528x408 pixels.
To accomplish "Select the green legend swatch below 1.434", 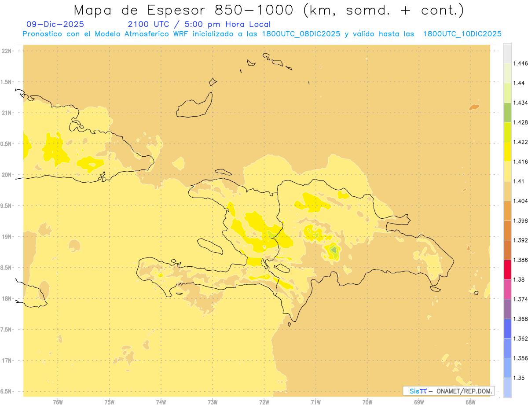I will (x=507, y=112).
